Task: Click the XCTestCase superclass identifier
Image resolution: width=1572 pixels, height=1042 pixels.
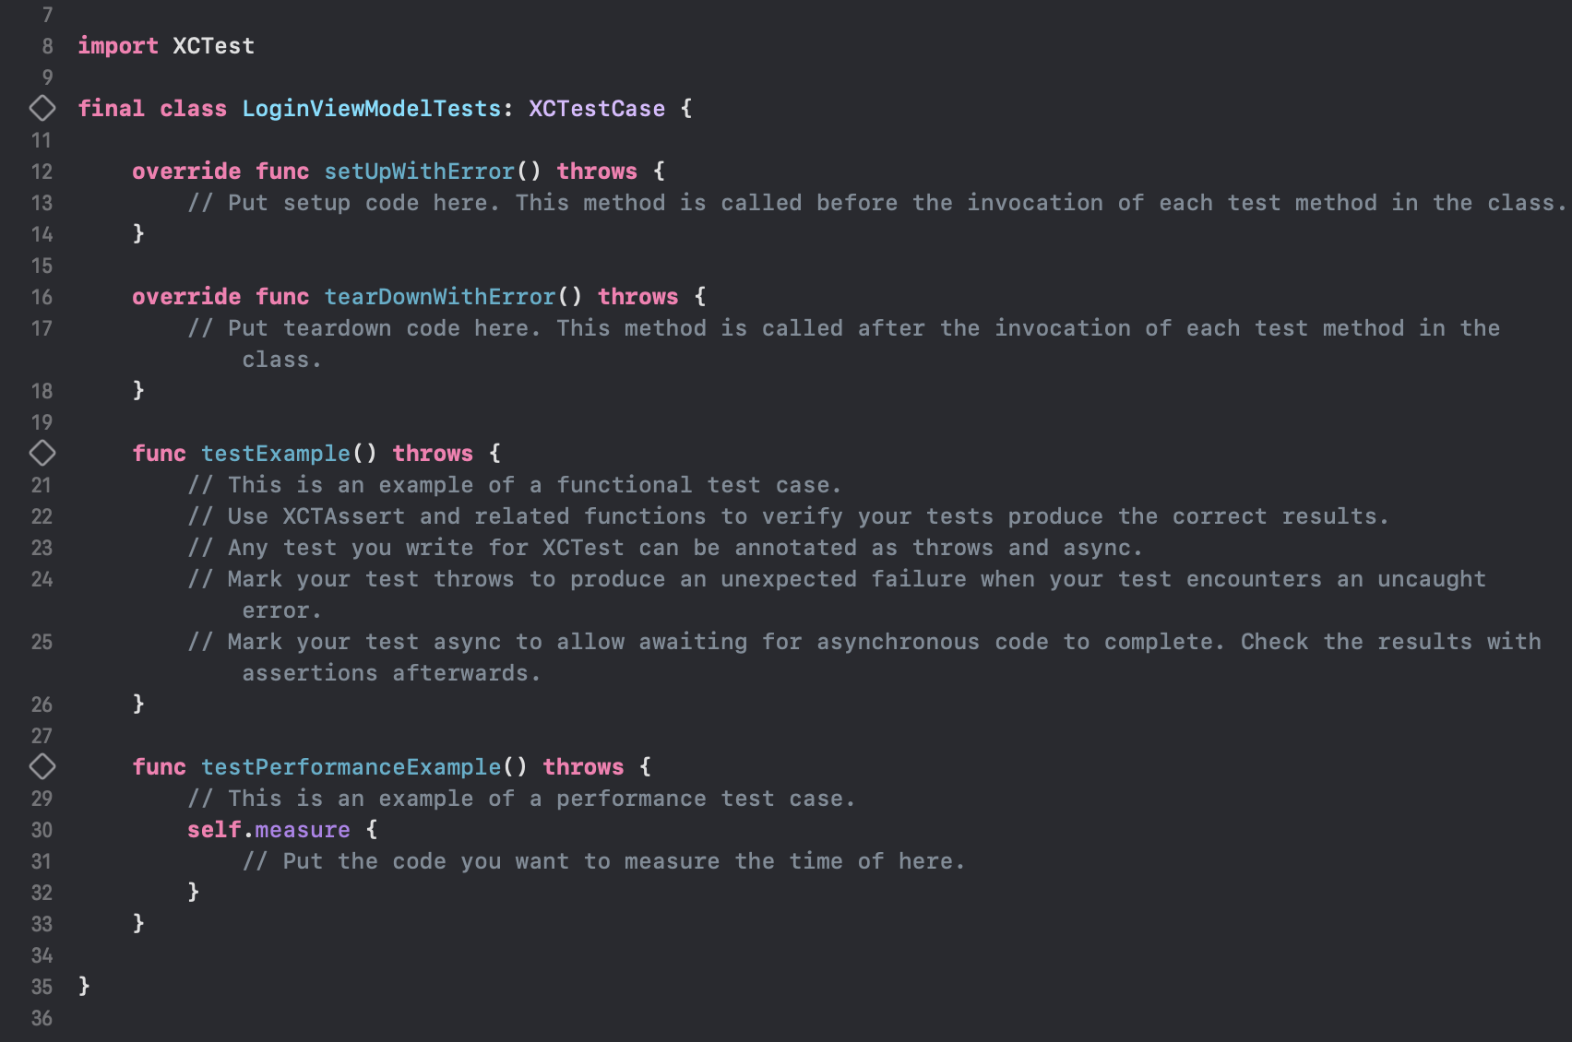Action: click(597, 109)
